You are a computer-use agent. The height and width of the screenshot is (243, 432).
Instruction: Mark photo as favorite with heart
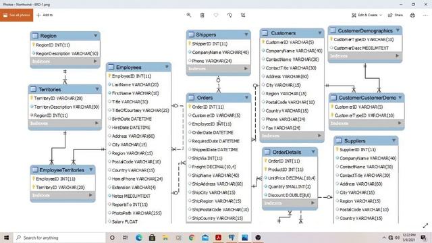[x=216, y=15]
